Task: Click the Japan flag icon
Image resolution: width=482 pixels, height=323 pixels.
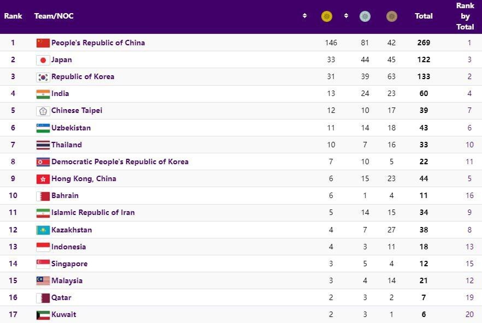Action: [x=43, y=60]
